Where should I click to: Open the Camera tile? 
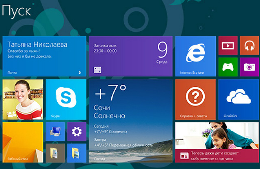[249, 67]
